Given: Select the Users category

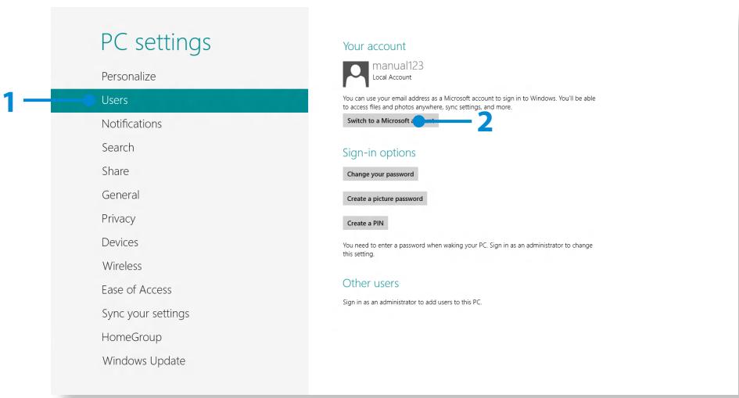Looking at the screenshot, I should pos(179,100).
